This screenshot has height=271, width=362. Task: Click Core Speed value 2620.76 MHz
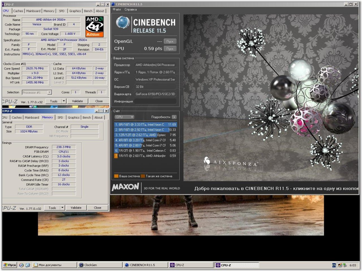pos(35,68)
